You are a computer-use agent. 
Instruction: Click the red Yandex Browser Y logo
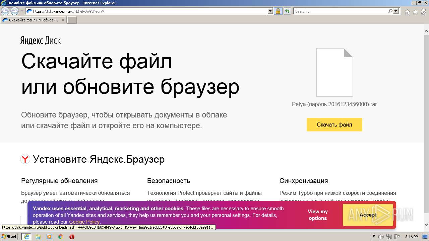25,159
